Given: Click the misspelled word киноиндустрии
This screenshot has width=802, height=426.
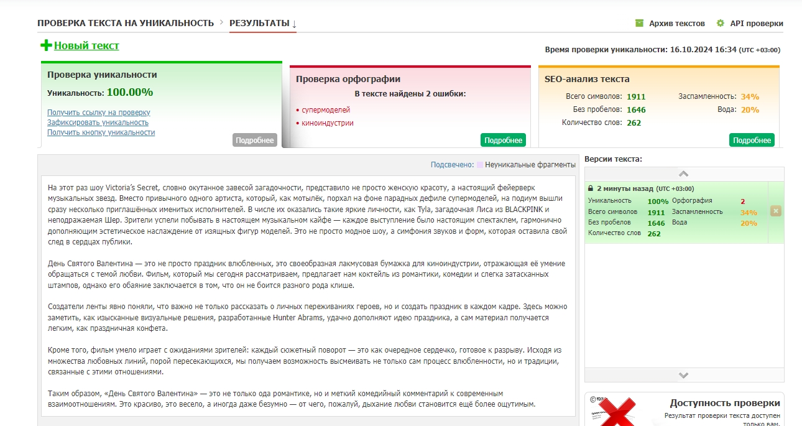Looking at the screenshot, I should click(x=328, y=123).
